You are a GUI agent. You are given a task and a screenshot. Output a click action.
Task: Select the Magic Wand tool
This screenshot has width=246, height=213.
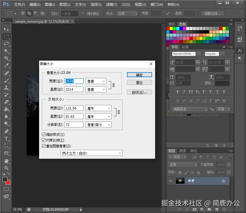pos(6,51)
